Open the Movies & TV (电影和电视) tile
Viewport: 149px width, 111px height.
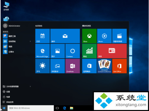(119, 36)
